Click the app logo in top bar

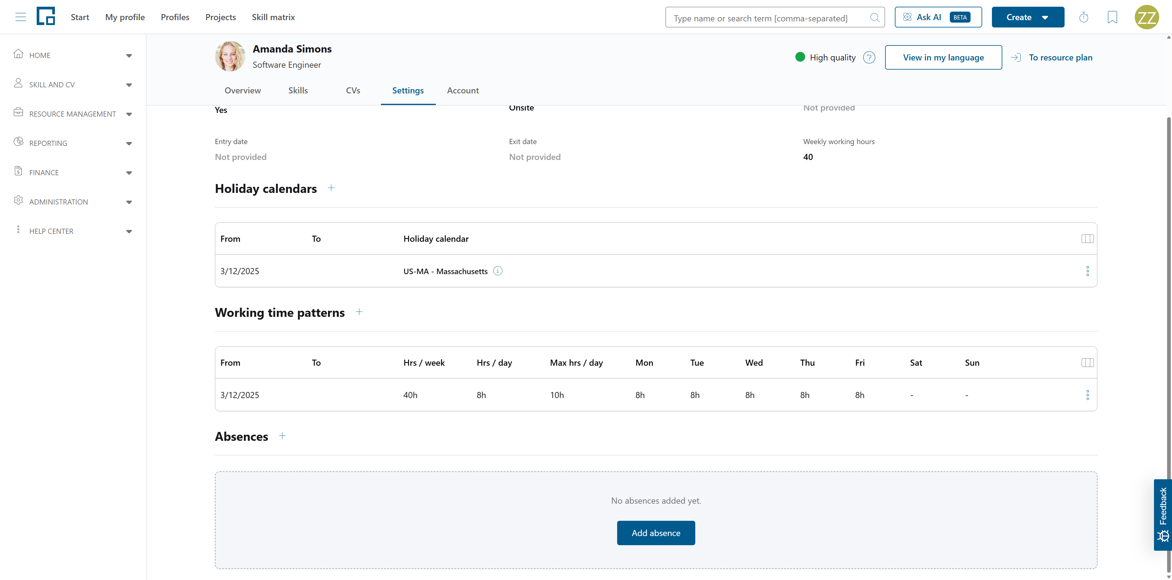pyautogui.click(x=45, y=16)
